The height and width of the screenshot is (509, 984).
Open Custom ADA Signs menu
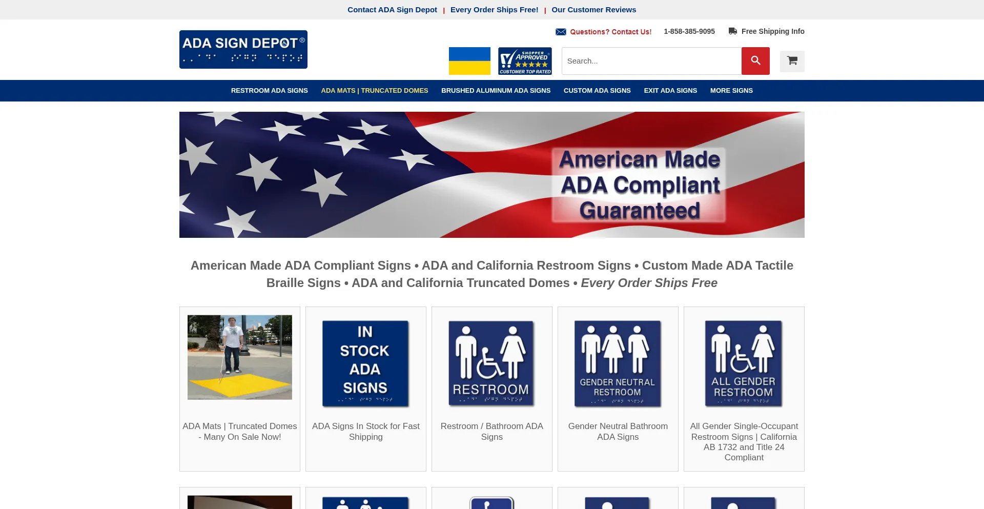[x=597, y=91]
